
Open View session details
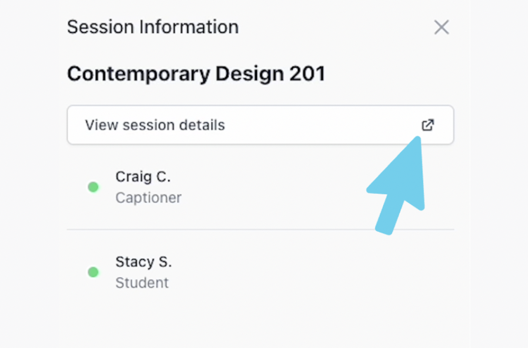[260, 125]
